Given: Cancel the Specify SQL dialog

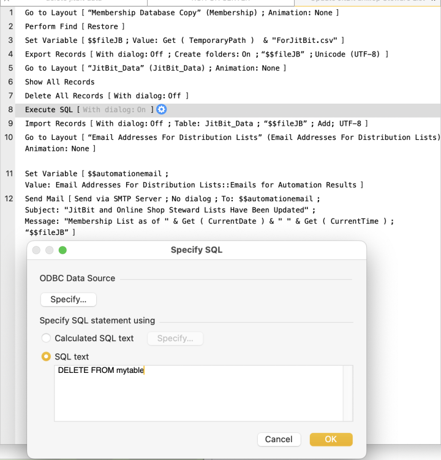Looking at the screenshot, I should (279, 439).
